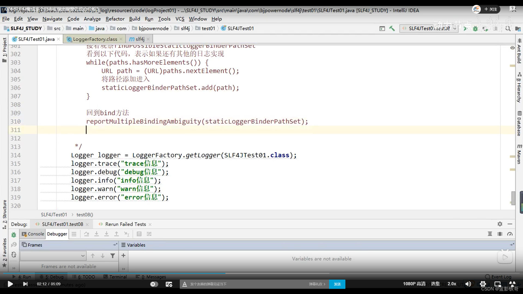Click the inspection eye icon in editor

coord(512,48)
